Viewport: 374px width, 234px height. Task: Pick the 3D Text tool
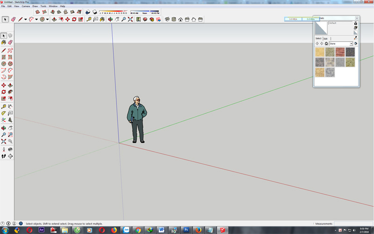[10, 120]
